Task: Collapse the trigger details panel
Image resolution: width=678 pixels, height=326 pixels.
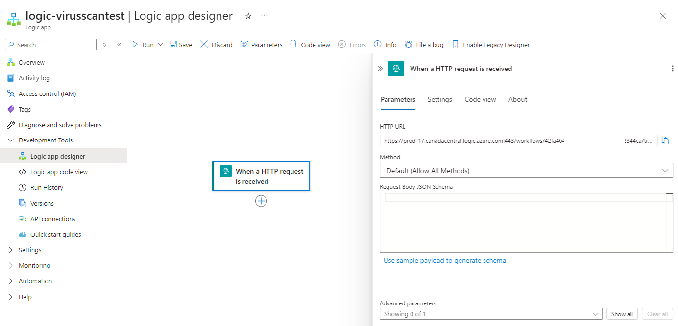Action: pyautogui.click(x=380, y=69)
